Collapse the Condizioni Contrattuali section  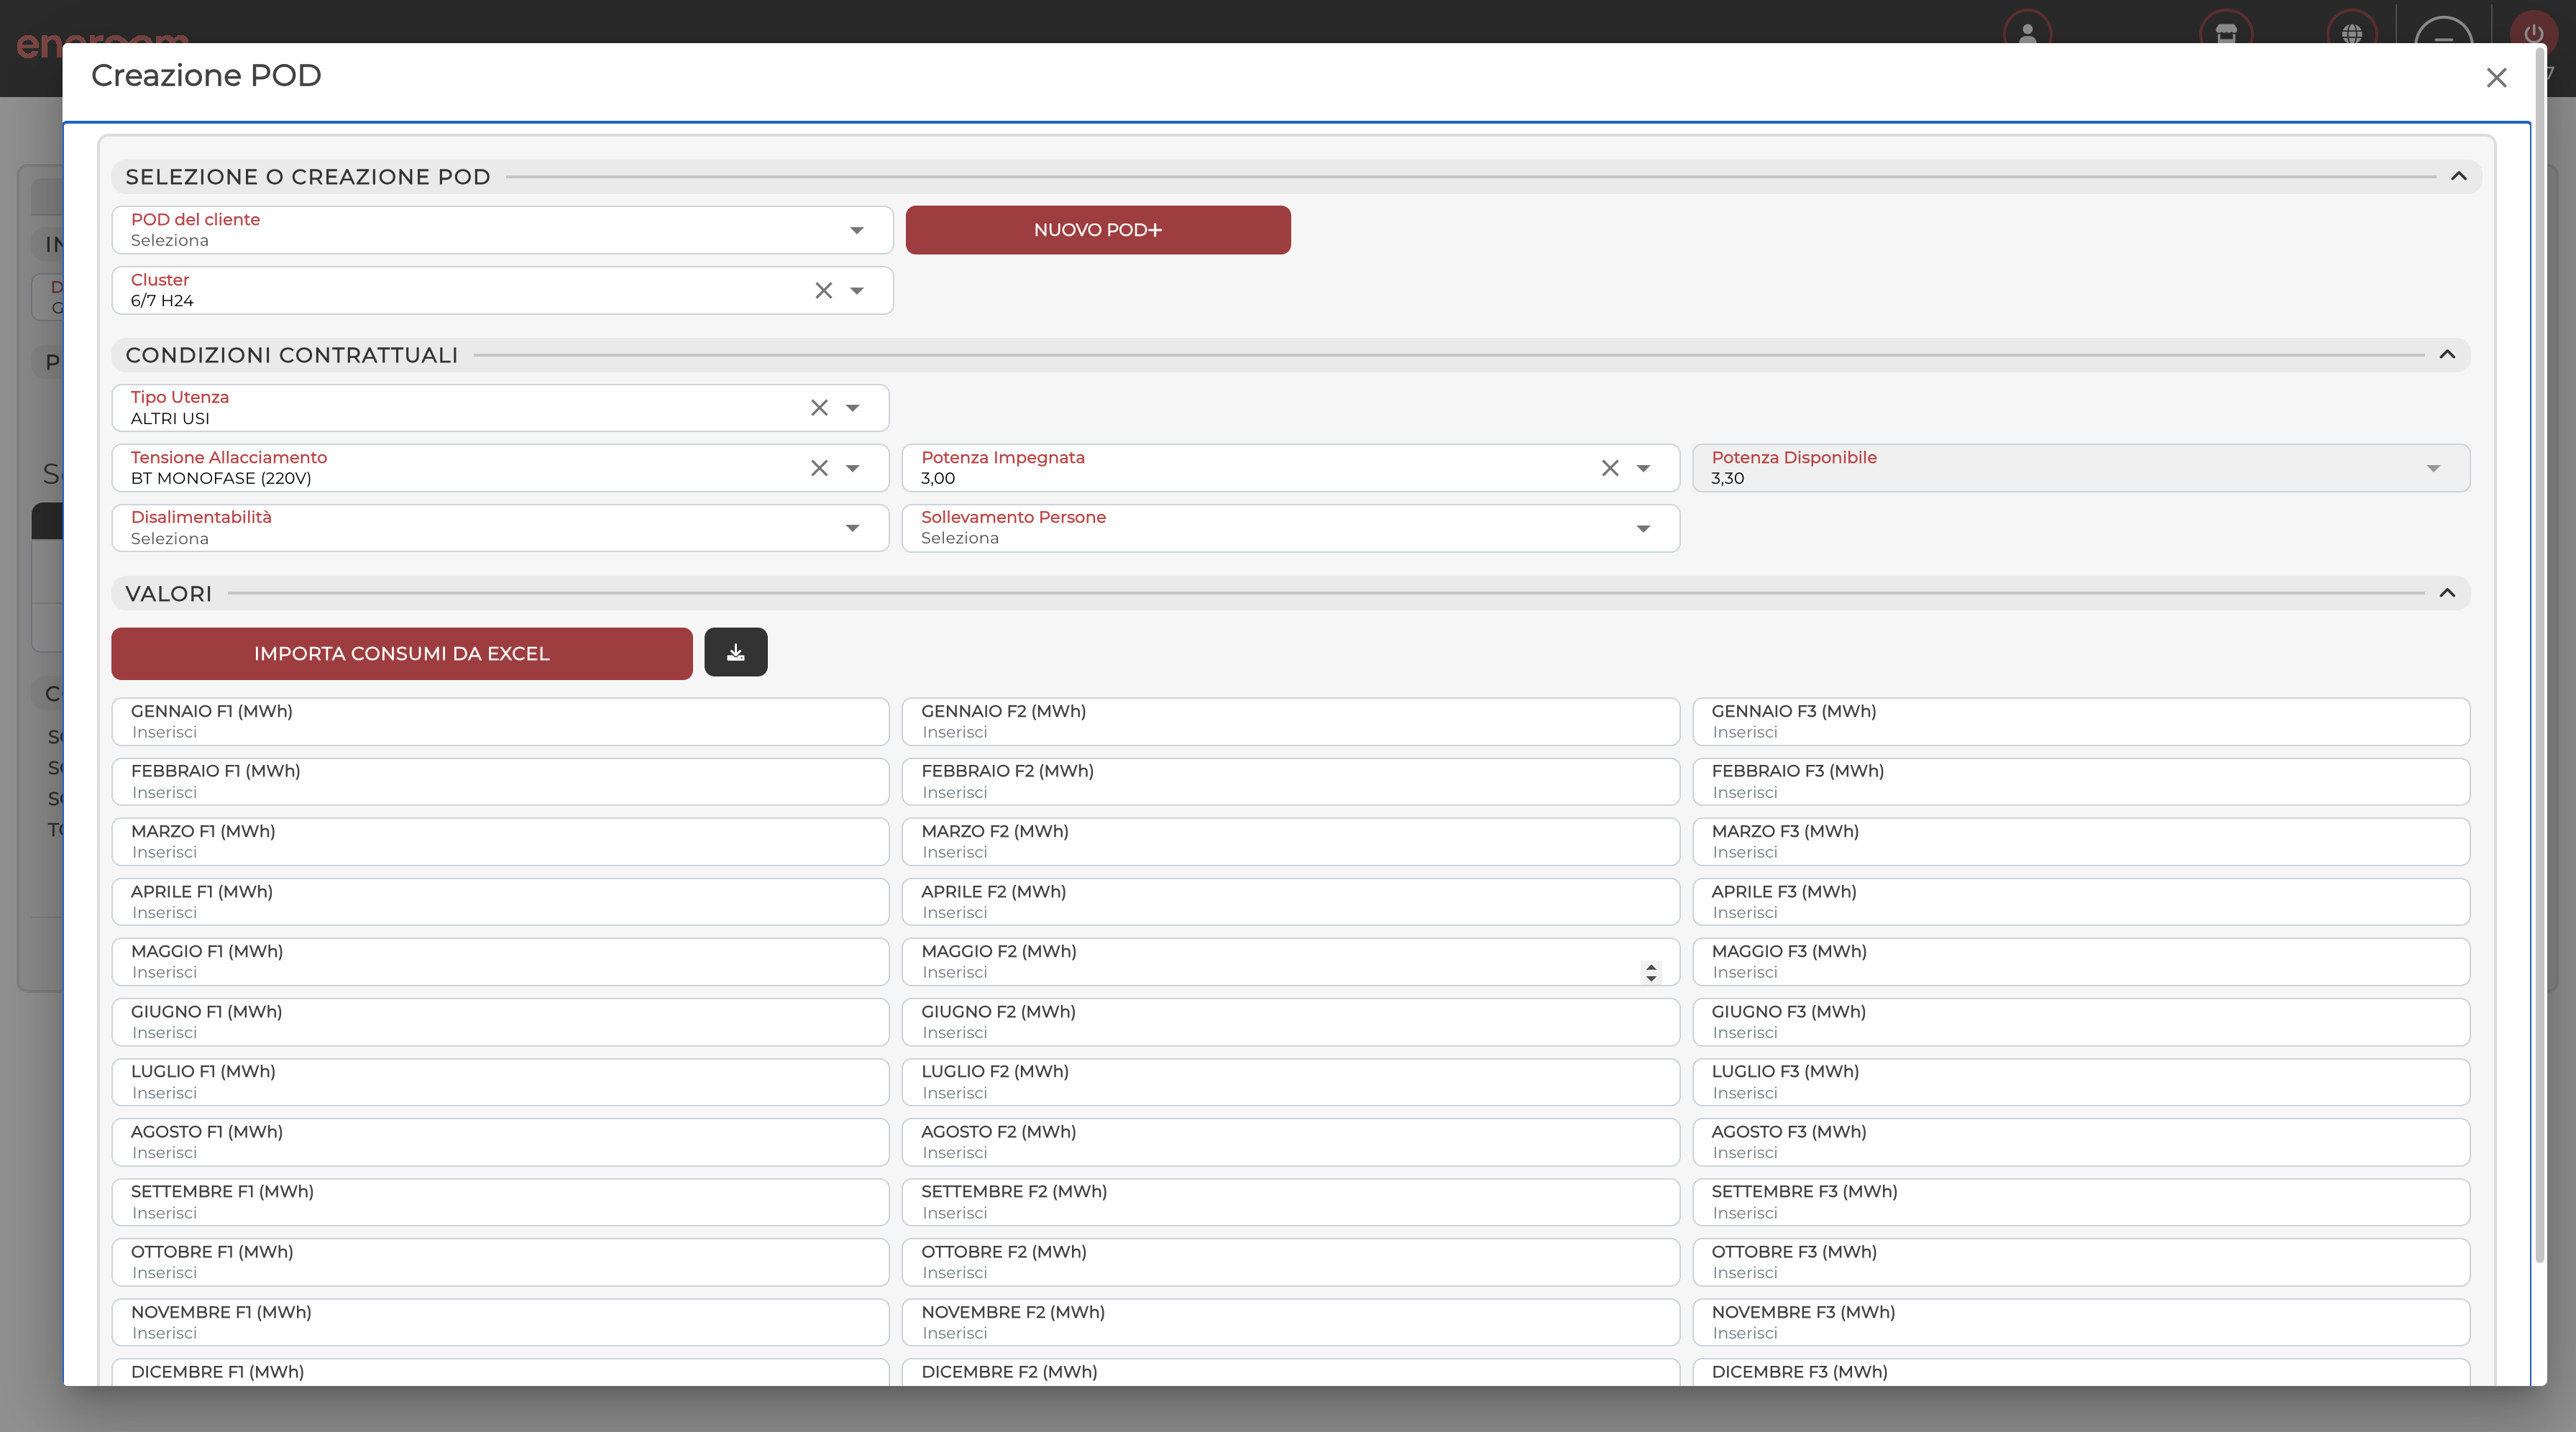tap(2447, 355)
